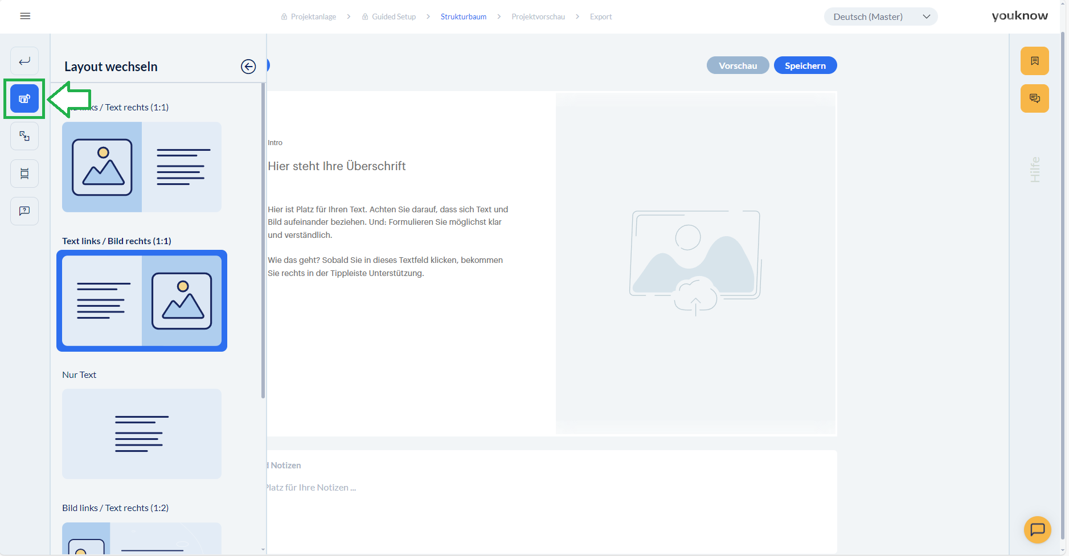The image size is (1069, 556).
Task: Click the 'Layout wechseln' panel title
Action: coord(111,67)
